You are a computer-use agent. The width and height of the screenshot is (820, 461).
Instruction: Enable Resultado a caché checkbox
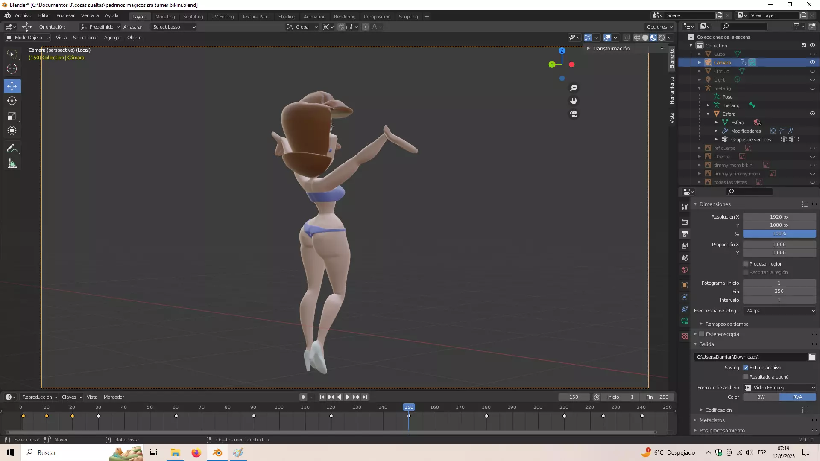pyautogui.click(x=746, y=377)
